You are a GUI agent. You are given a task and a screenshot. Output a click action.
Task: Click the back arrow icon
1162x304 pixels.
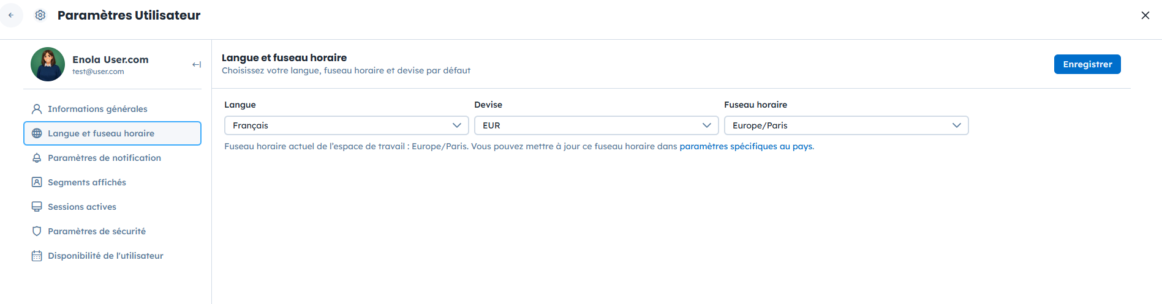[11, 15]
